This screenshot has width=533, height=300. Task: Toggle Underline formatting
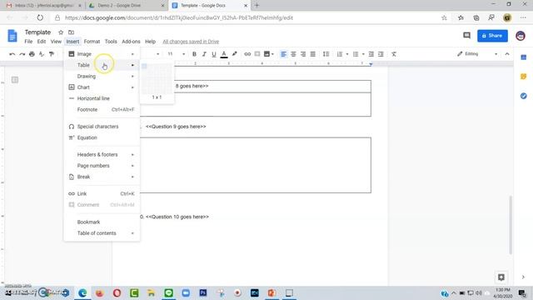[x=214, y=54]
